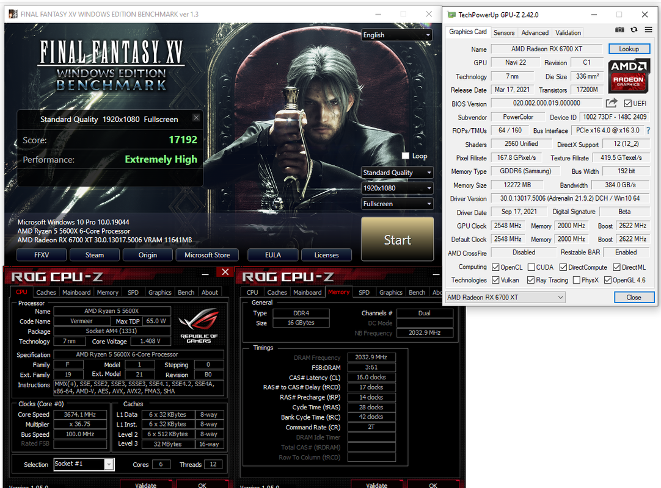Minimize the right ROG CPU-Z memory window
The height and width of the screenshot is (488, 661).
(436, 274)
